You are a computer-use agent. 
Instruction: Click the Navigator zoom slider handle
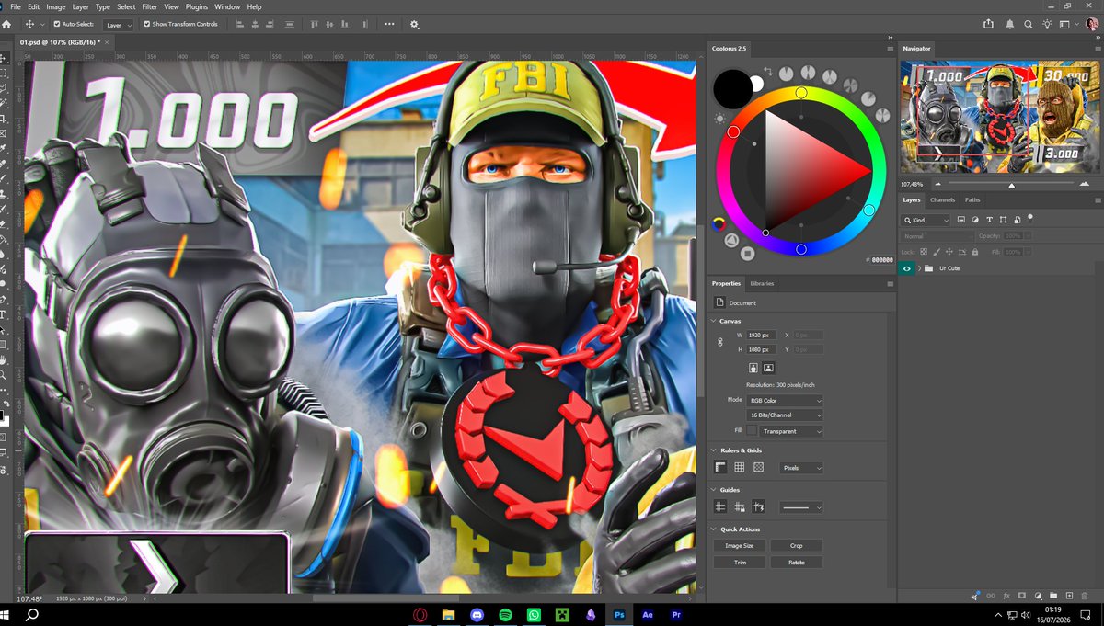tap(1012, 185)
